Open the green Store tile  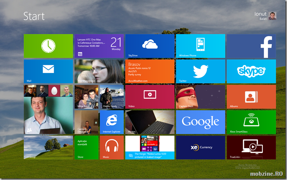tap(86, 147)
